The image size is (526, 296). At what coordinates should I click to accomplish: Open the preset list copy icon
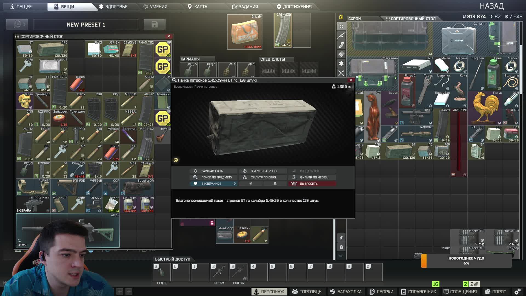coord(17,25)
